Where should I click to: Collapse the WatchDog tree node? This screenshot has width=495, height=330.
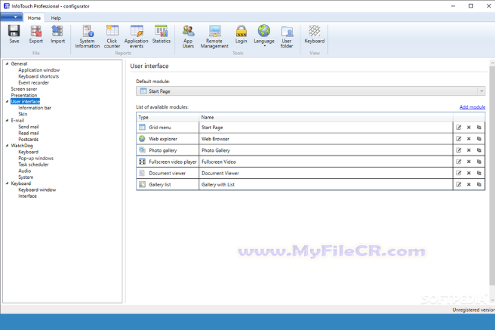(x=7, y=146)
